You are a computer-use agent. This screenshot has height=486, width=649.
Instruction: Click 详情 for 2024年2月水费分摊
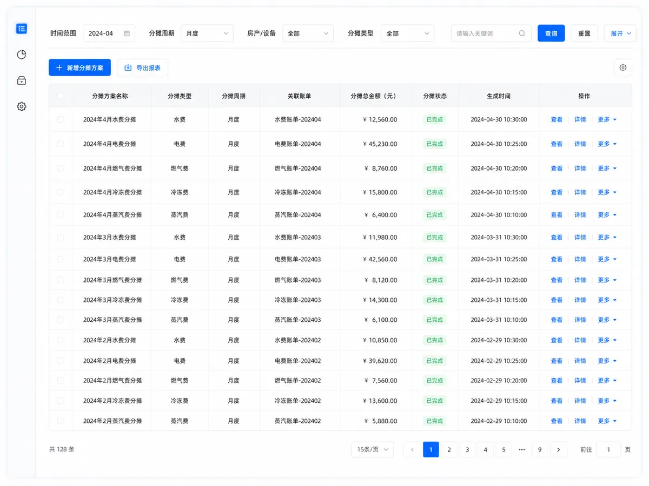pyautogui.click(x=580, y=340)
